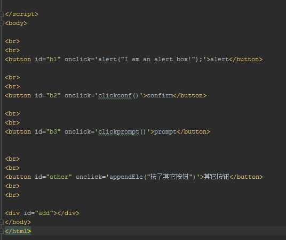Click the prompt button label text

point(165,132)
